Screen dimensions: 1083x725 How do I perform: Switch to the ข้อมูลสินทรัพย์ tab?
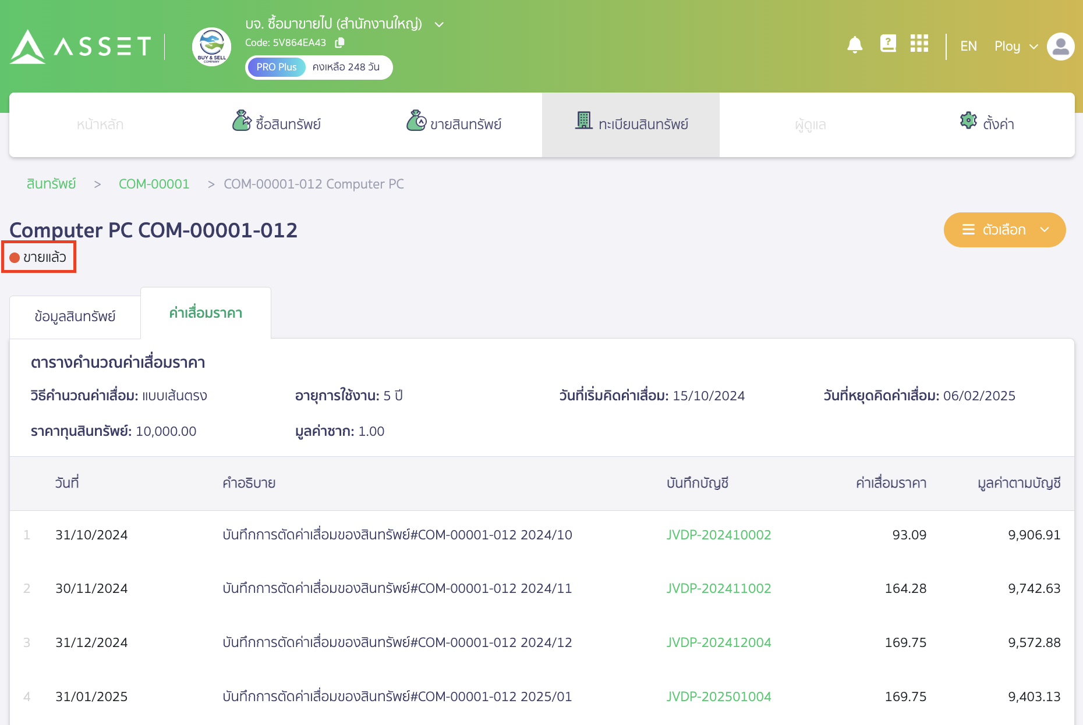point(75,317)
